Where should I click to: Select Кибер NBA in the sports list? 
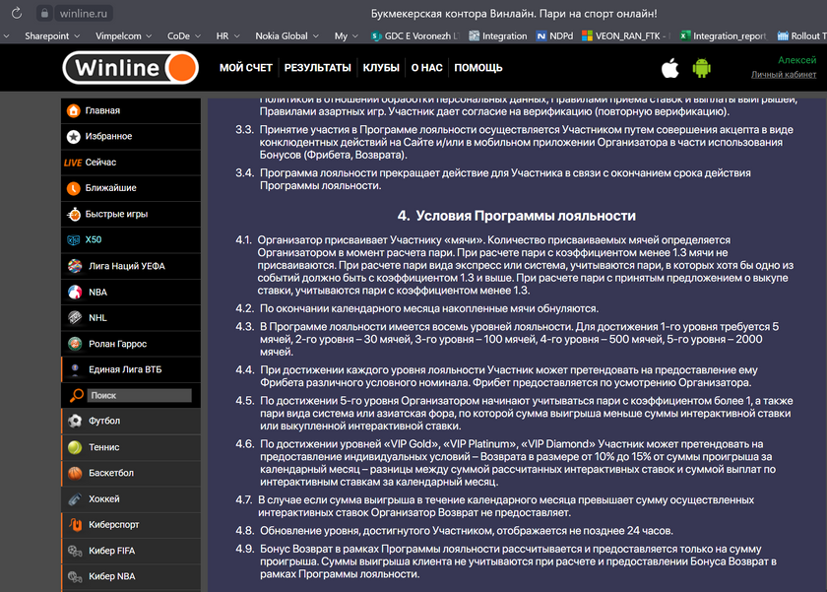(131, 576)
